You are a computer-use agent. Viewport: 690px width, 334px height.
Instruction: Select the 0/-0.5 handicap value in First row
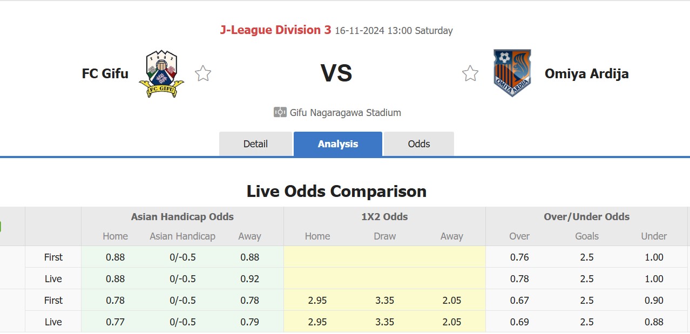coord(182,257)
